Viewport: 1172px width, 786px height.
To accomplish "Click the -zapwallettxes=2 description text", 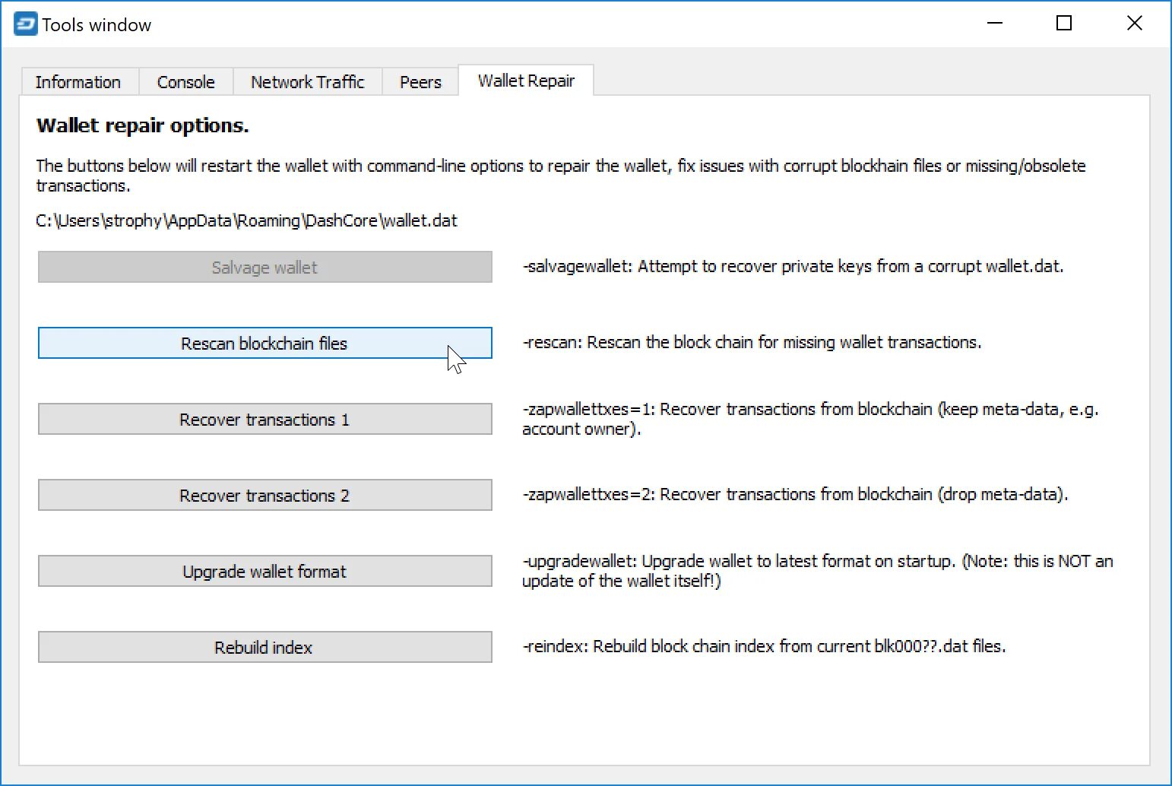I will [x=795, y=495].
